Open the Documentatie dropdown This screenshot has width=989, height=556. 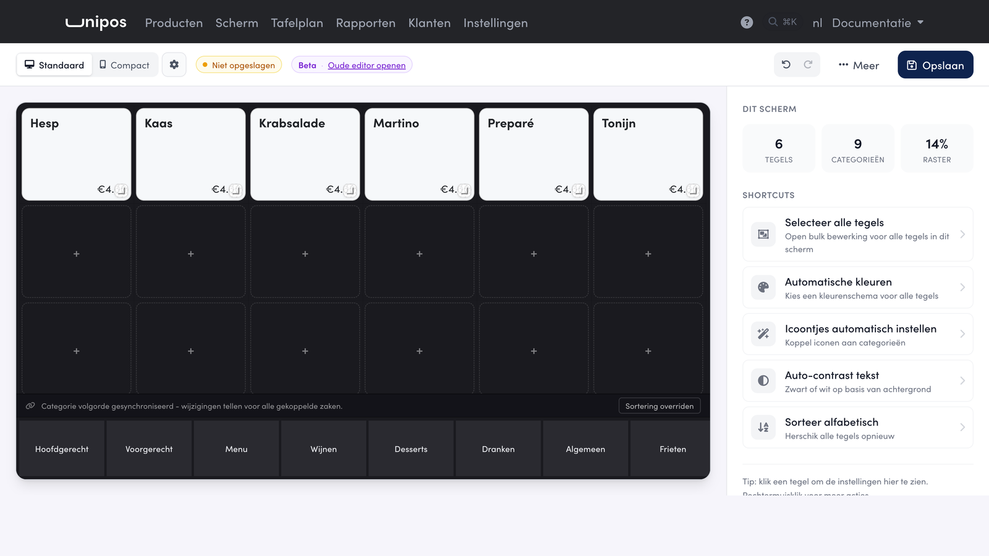pos(878,23)
